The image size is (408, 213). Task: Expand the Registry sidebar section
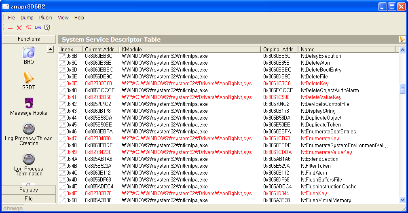click(29, 190)
